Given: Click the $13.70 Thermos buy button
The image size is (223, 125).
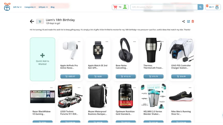Looking at the screenshot, I should tap(153, 76).
